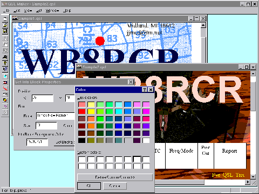This screenshot has width=259, height=194.
Task: Click Define Custom Colors button
Action: [115, 177]
